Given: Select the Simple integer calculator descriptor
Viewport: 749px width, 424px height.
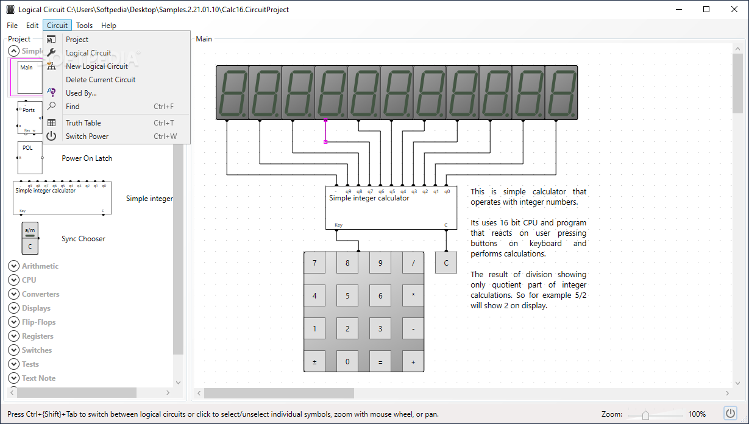Looking at the screenshot, I should pos(61,197).
